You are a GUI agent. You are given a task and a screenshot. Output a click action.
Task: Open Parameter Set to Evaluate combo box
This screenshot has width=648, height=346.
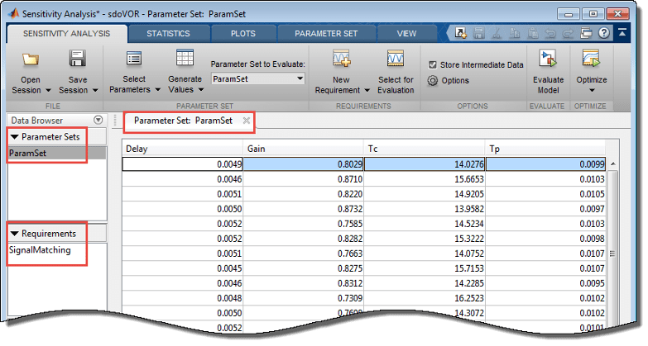click(x=258, y=78)
